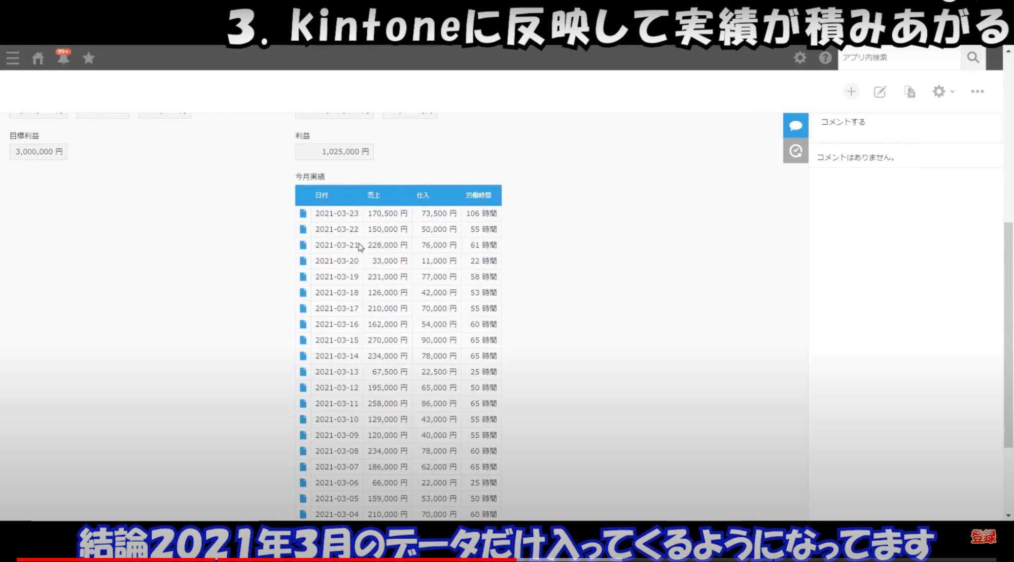Switch to the comments tab
The height and width of the screenshot is (562, 1014).
click(795, 126)
